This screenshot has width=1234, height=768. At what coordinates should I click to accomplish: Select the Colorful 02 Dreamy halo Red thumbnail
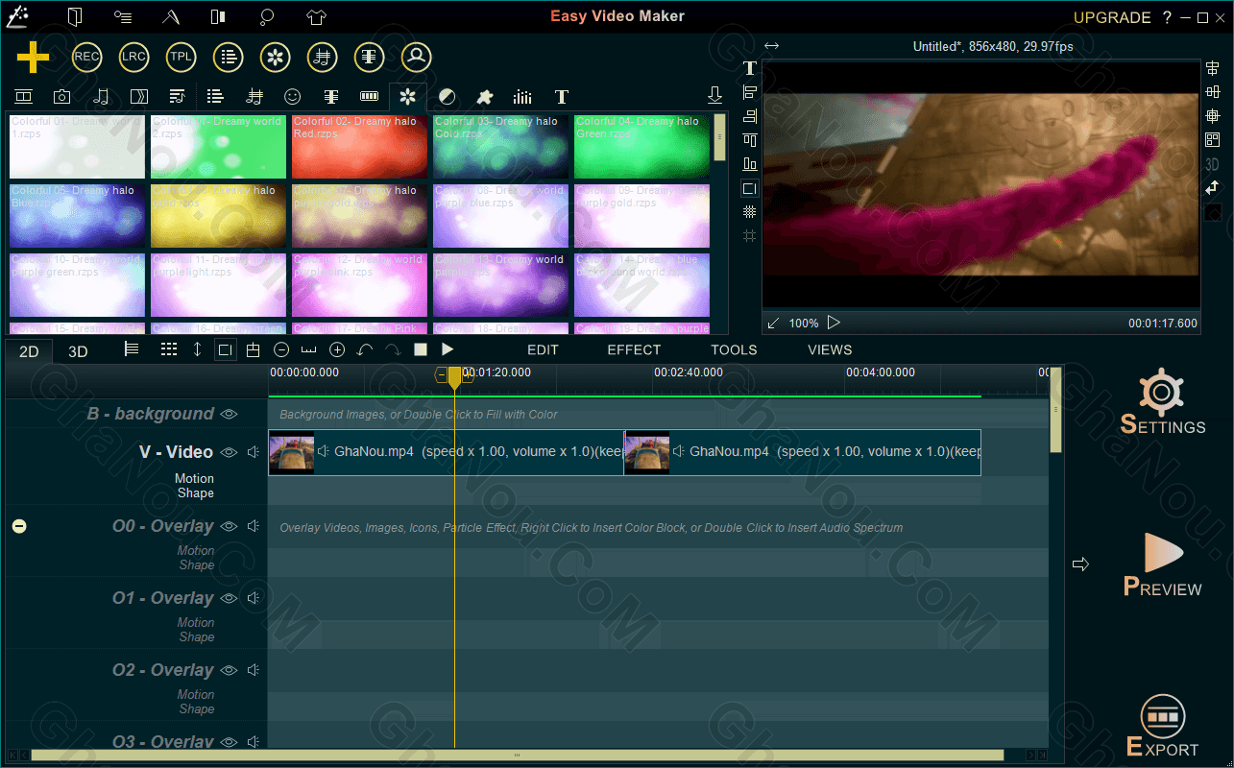[x=359, y=147]
